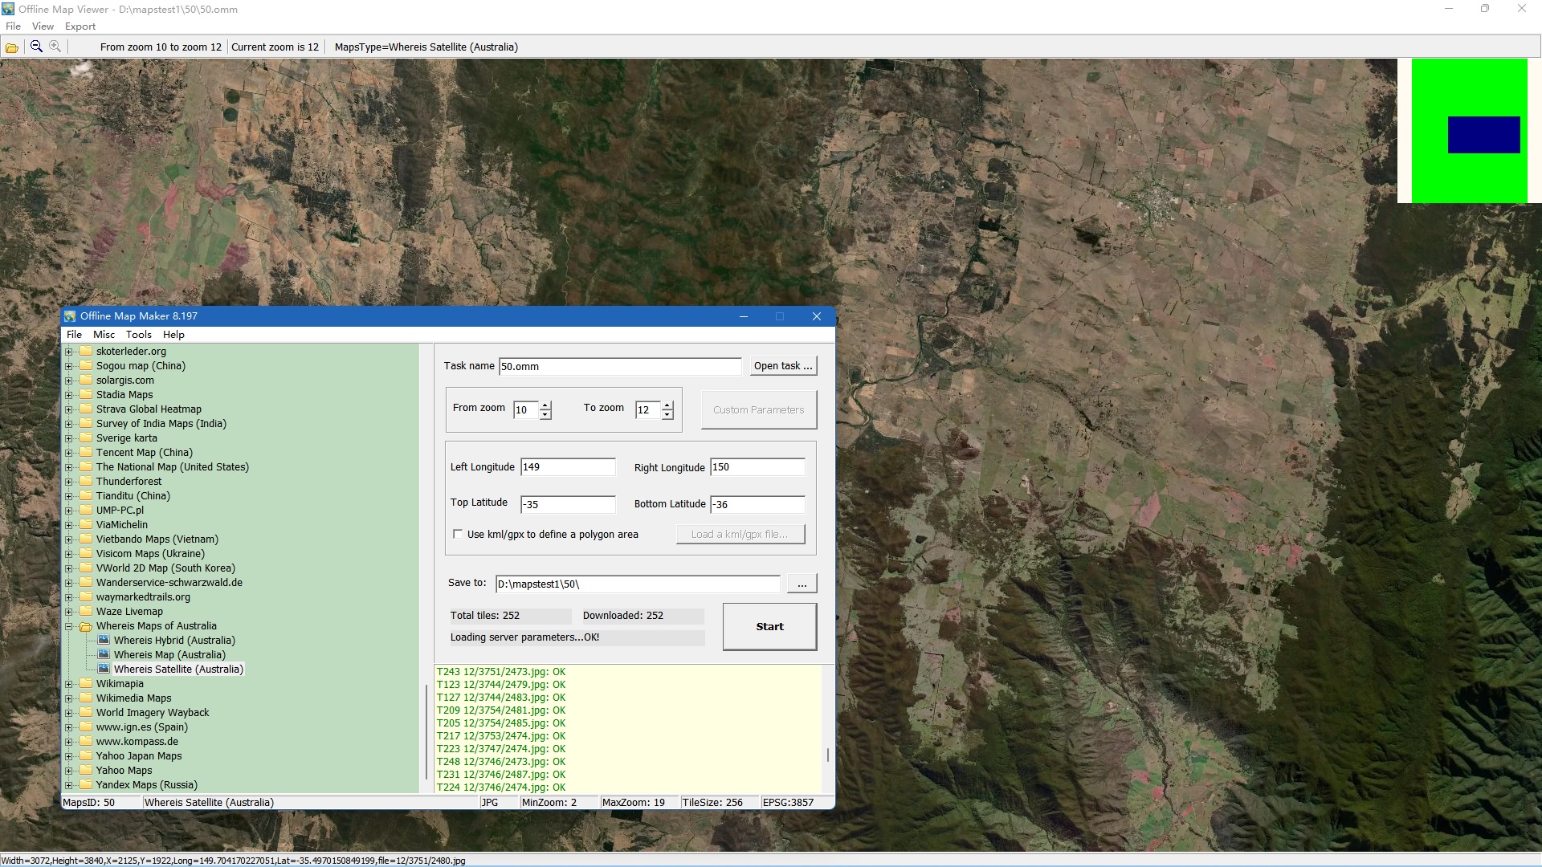Select Whereis Satellite (Australia) map icon

(104, 670)
